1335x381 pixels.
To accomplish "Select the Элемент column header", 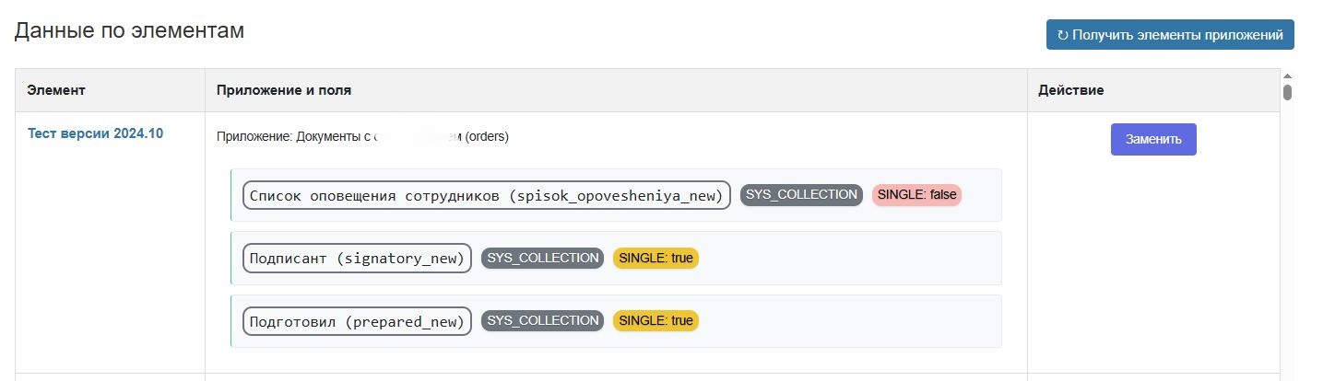I will point(56,90).
